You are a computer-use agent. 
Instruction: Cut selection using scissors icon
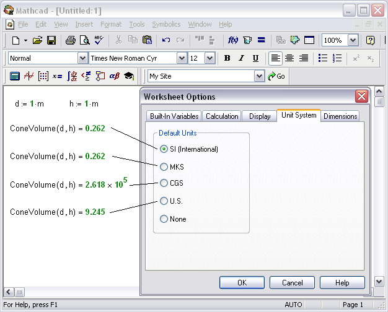tap(119, 40)
